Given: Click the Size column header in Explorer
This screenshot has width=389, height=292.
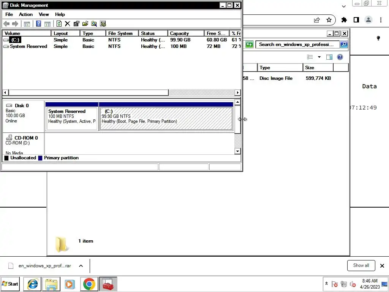Looking at the screenshot, I should pos(318,68).
